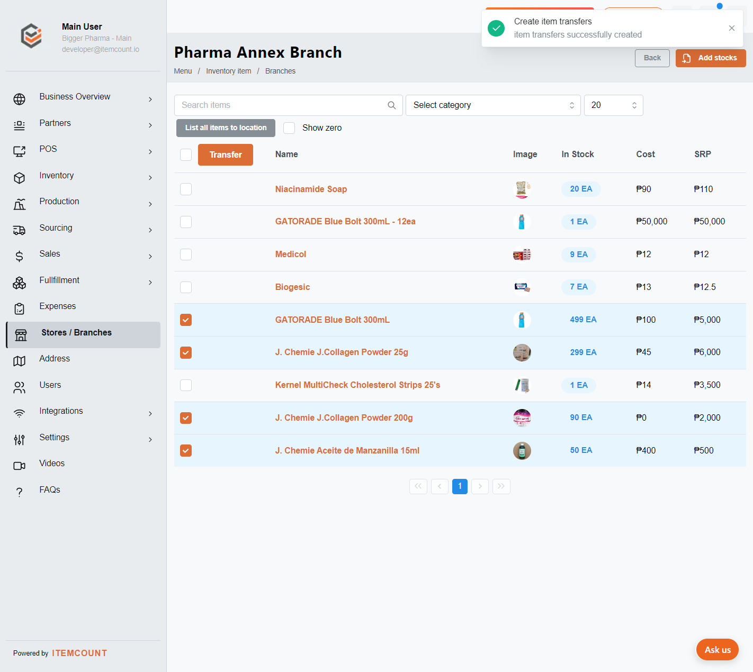Click the Sales dollar sign icon

[x=20, y=256]
